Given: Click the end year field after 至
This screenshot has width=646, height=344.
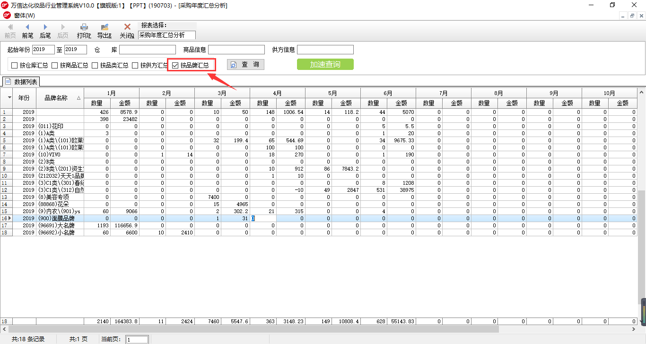Looking at the screenshot, I should click(x=76, y=50).
